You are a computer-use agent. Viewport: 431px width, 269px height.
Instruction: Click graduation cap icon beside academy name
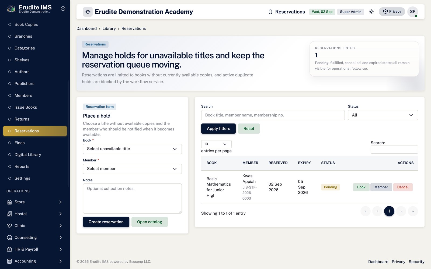88,12
